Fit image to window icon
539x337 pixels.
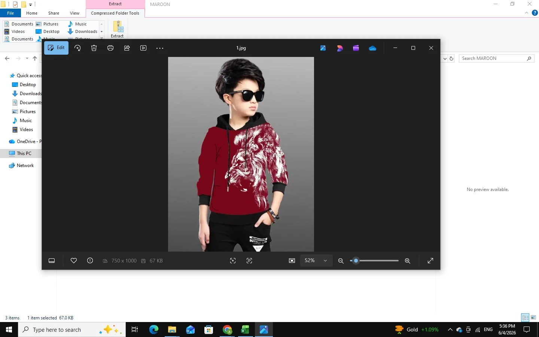pos(292,261)
